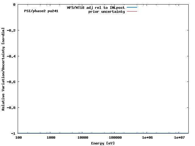Click the 100000 tick label on x-axis
The height and width of the screenshot is (146, 195).
114,138
